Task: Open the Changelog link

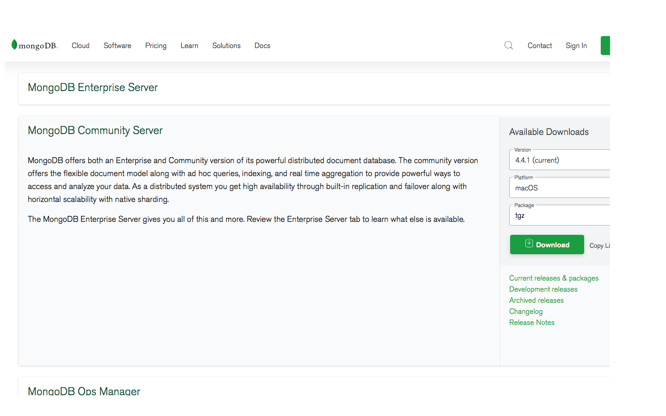Action: [526, 312]
